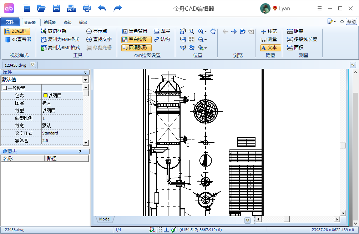Click the 帮助 help button
The height and width of the screenshot is (234, 359).
click(351, 22)
